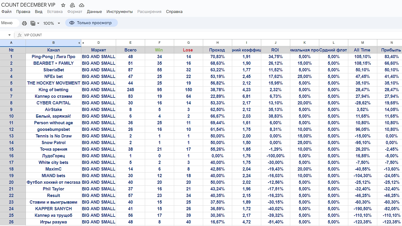
Task: Select the BEARBET × FAMILY cell
Action: [53, 63]
